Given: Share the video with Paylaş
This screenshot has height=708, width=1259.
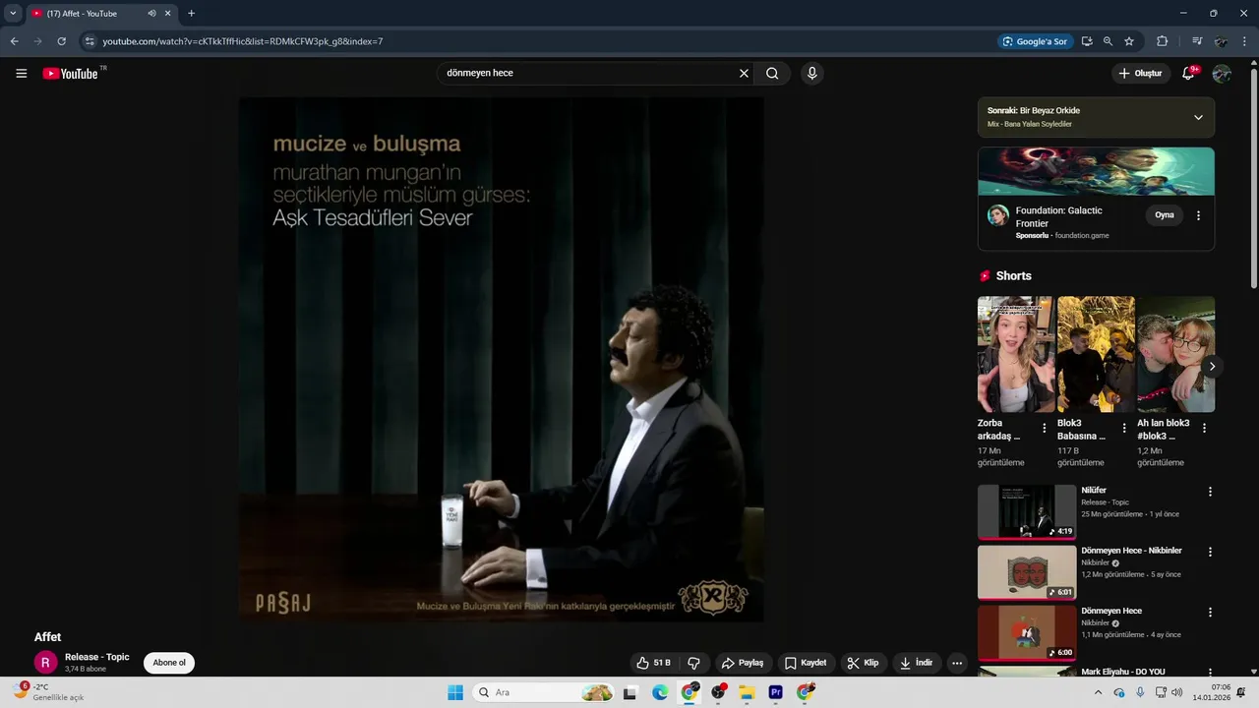Looking at the screenshot, I should click(x=743, y=663).
